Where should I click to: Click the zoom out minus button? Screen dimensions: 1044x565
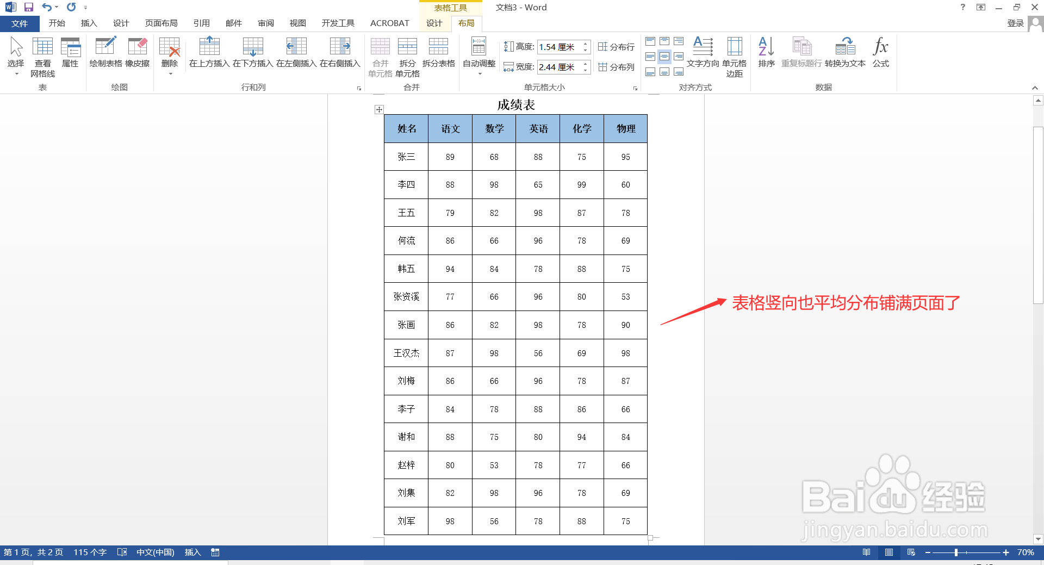coord(928,552)
